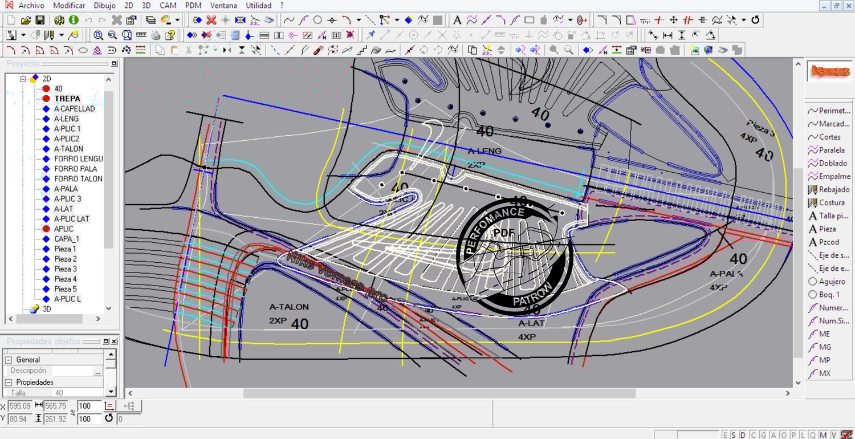
Task: Open the Utilidad menu
Action: 259,6
